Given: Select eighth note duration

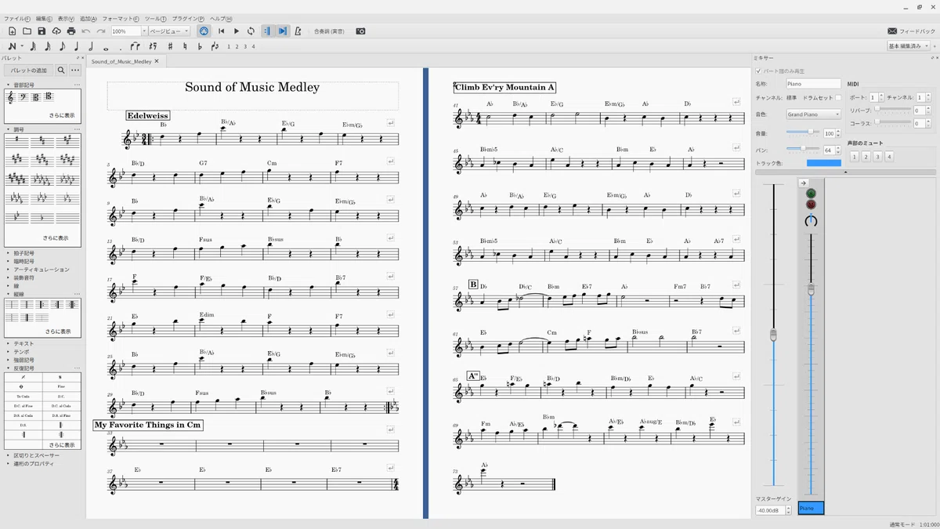Looking at the screenshot, I should [63, 46].
